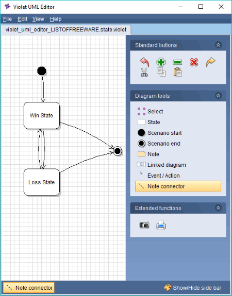Collapse the Extended functions panel
232x296 pixels.
(x=218, y=208)
